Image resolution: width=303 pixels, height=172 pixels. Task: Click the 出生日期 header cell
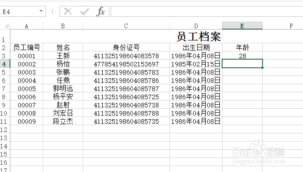coord(196,47)
